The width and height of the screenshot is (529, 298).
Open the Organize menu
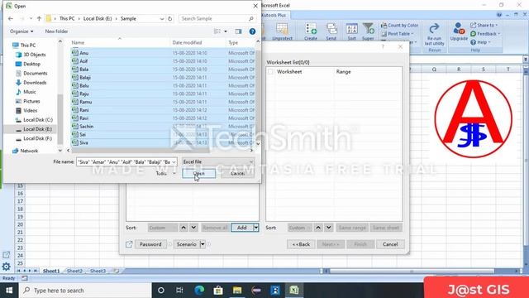tap(21, 31)
